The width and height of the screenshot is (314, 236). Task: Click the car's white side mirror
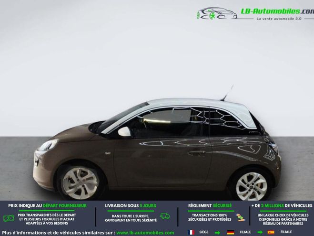(x=124, y=132)
